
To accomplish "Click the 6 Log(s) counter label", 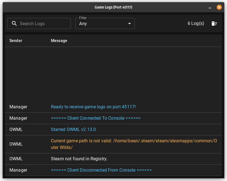I will click(196, 23).
